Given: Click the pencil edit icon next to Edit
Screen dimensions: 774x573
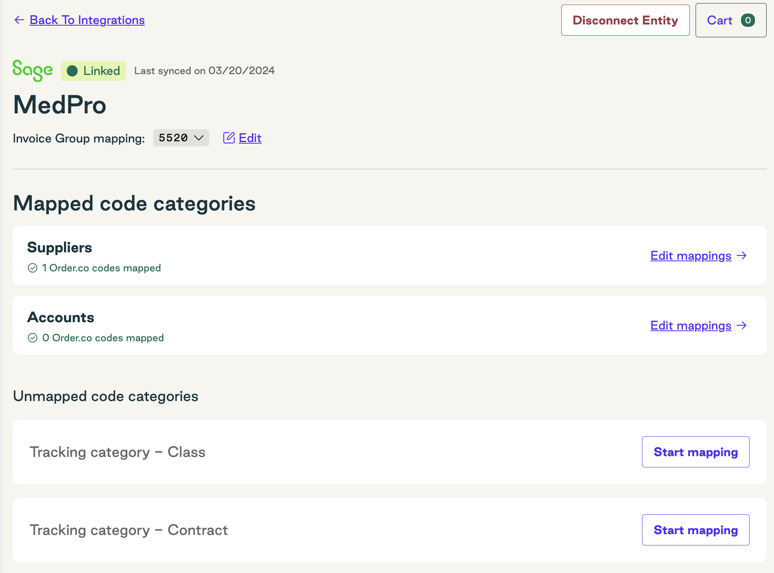Looking at the screenshot, I should 229,138.
